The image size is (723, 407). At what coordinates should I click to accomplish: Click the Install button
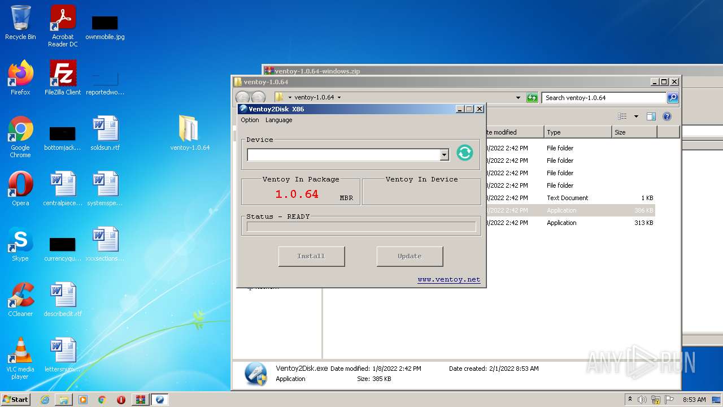coord(311,256)
